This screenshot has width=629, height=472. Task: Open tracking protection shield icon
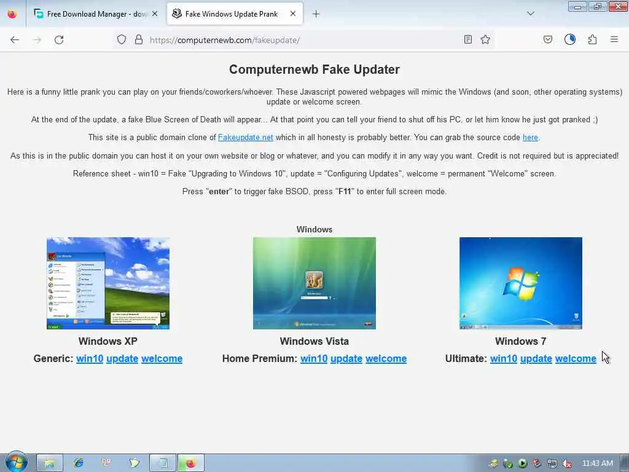point(122,39)
